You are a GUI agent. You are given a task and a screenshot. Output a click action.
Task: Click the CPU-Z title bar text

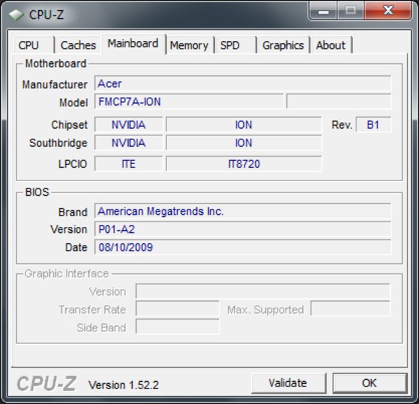[x=46, y=15]
